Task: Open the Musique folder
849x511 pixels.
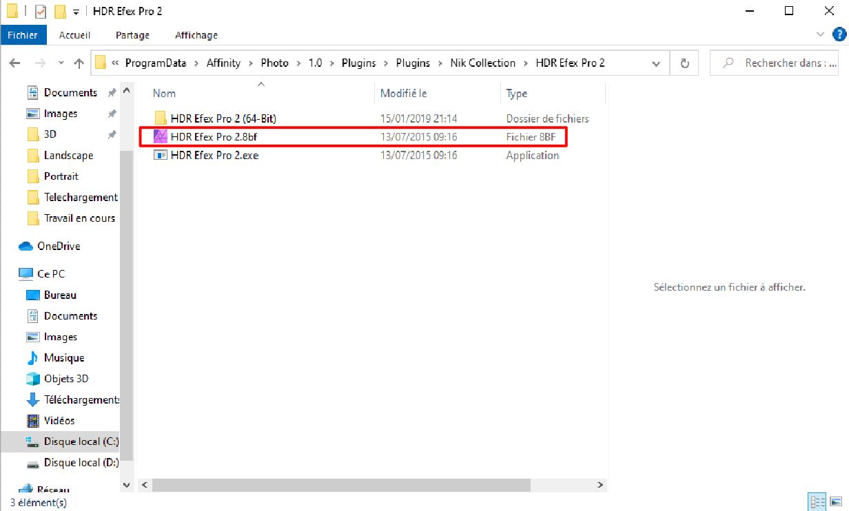Action: (64, 357)
